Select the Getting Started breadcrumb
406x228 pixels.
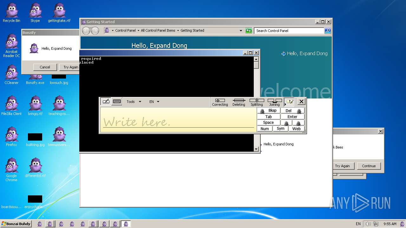(192, 31)
